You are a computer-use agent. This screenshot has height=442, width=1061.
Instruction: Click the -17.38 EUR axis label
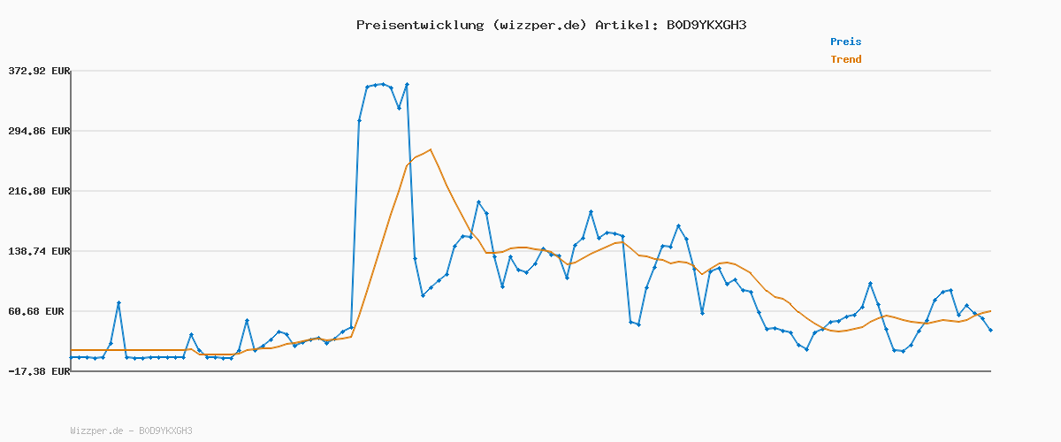click(x=37, y=371)
